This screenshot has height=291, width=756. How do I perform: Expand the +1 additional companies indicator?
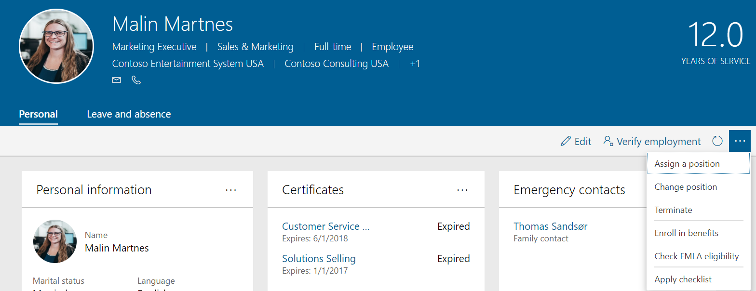415,64
